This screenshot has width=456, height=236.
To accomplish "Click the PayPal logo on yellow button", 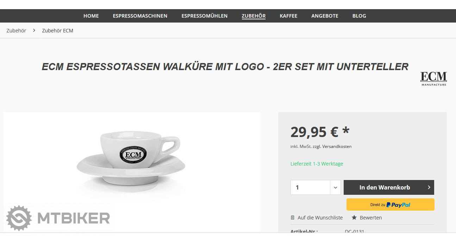I will tap(398, 205).
